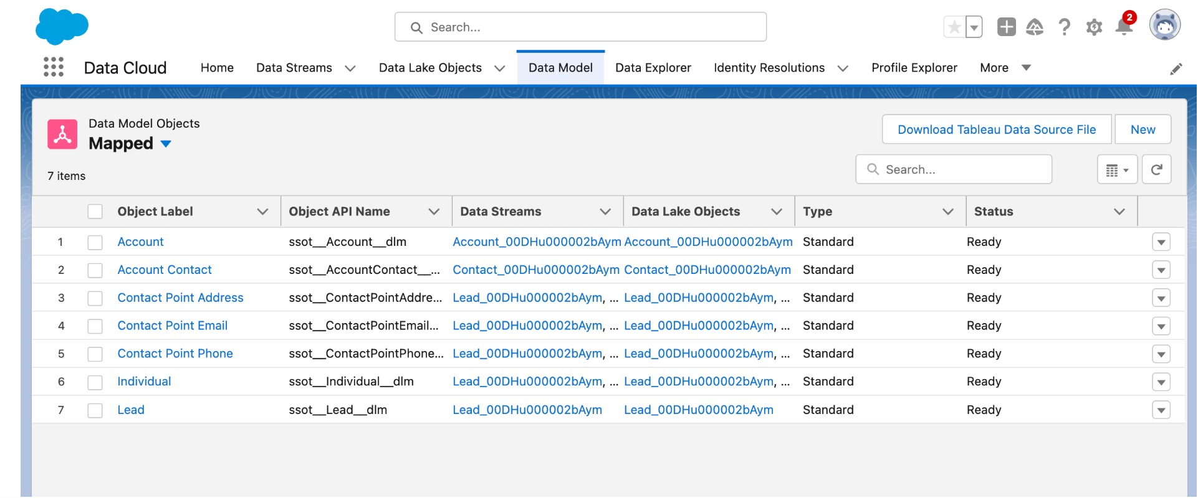Viewport: 1198px width, 503px height.
Task: Open the Individual object link
Action: pos(144,382)
